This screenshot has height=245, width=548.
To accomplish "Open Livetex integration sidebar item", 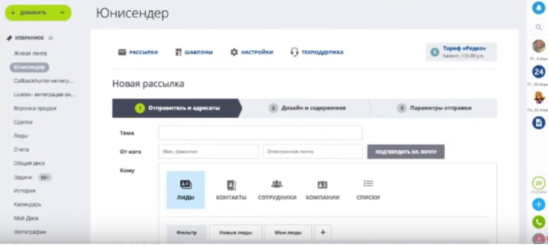I will coord(45,94).
